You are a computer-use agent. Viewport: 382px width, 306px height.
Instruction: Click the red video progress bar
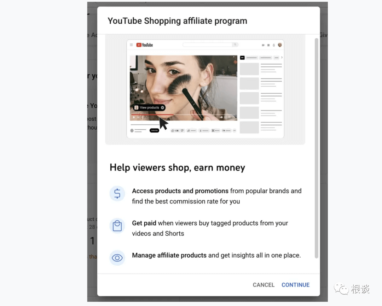point(152,114)
